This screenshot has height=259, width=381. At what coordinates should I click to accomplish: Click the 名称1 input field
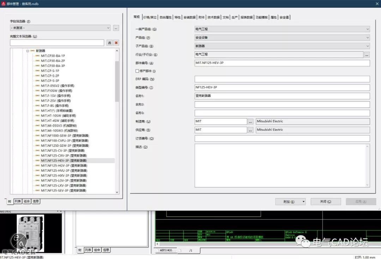click(282, 96)
